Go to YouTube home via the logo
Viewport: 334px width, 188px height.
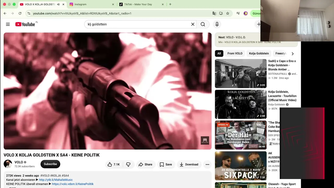pos(25,24)
